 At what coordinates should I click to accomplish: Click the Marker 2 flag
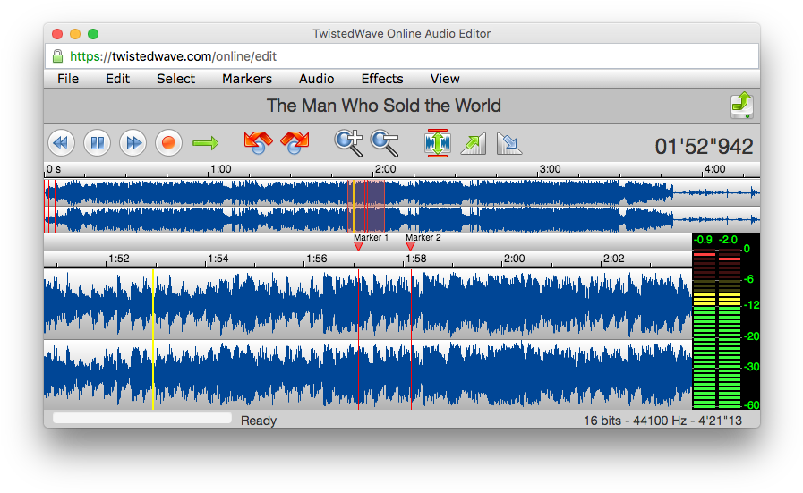[410, 246]
